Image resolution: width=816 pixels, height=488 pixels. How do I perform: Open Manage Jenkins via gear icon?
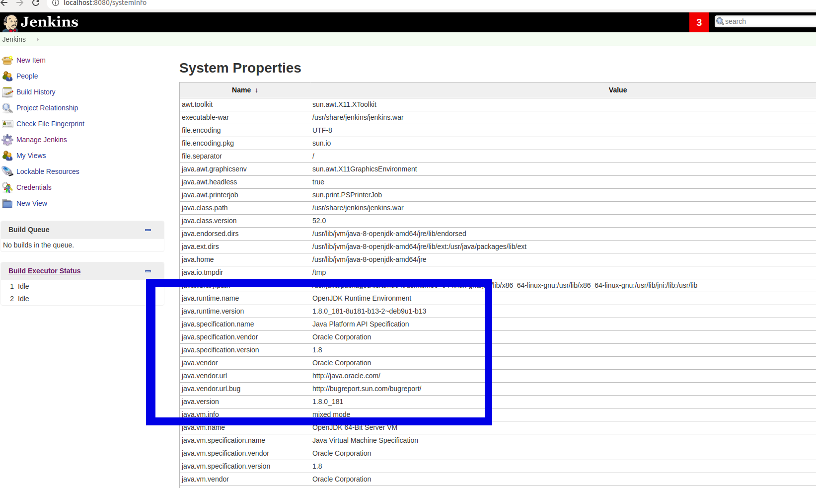(x=7, y=140)
